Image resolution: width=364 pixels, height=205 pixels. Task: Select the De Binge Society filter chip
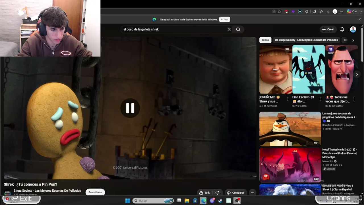(x=306, y=40)
